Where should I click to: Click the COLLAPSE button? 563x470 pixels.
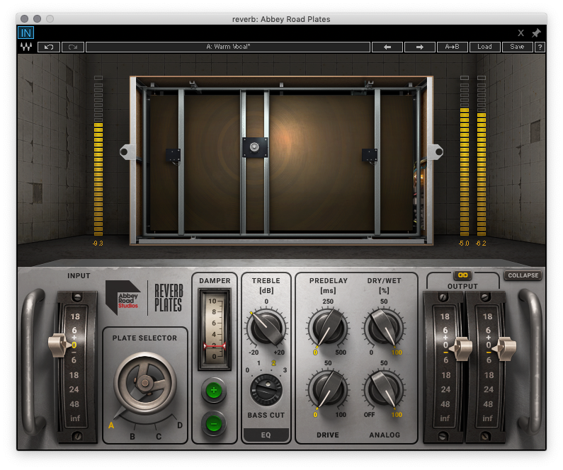523,275
